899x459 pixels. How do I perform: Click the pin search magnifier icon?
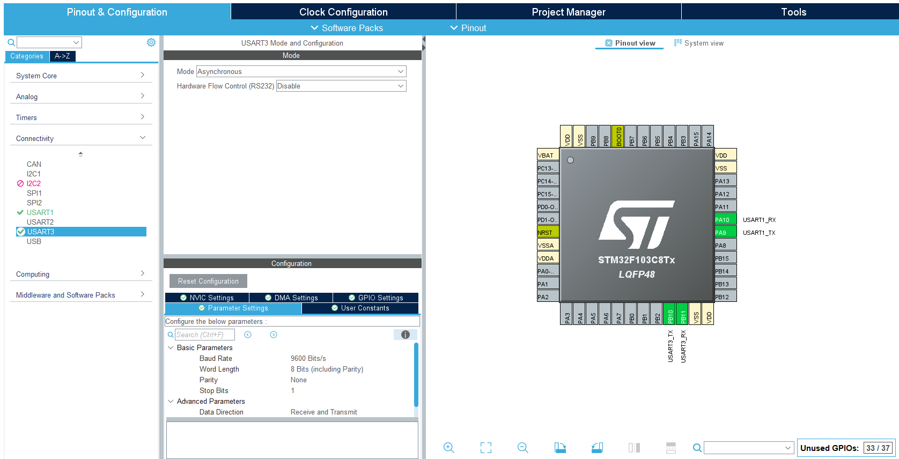tap(697, 448)
